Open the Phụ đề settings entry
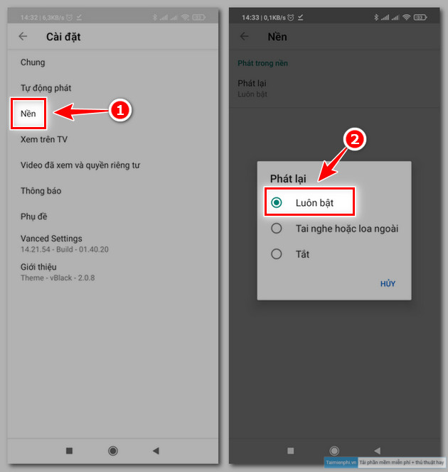Screen dimensions: 448x472 (x=113, y=216)
